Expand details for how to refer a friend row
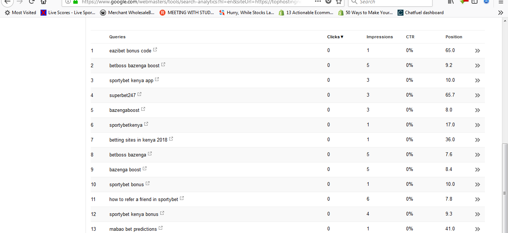The width and height of the screenshot is (508, 233). [478, 199]
